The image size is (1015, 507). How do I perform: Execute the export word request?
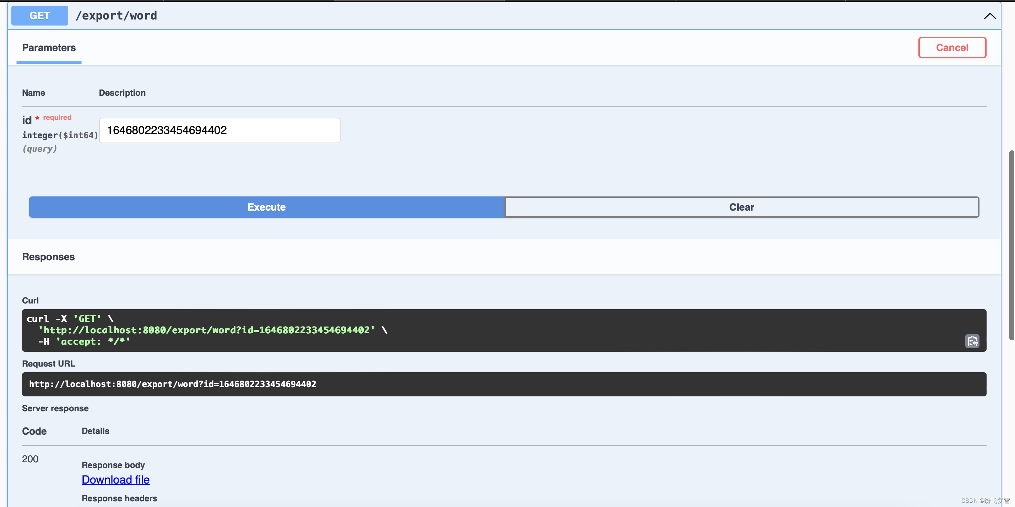[x=267, y=207]
